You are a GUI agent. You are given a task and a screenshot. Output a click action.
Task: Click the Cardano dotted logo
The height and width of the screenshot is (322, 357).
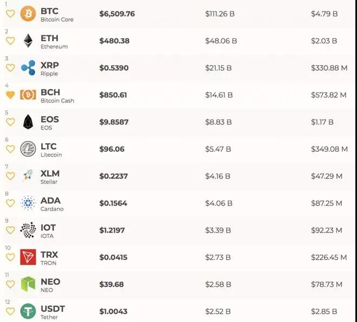pos(28,203)
